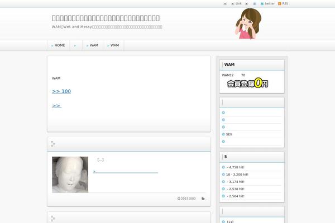335x223 pixels.
Task: Open the '- 2,578 hit!' popular entry
Action: (236, 189)
